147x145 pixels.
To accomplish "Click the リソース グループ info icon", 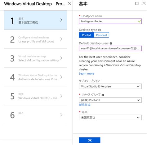I will pos(103,95).
